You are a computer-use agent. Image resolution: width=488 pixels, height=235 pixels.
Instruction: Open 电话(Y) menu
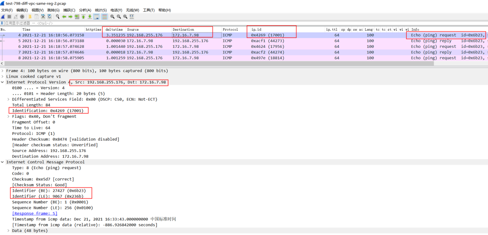pos(117,10)
